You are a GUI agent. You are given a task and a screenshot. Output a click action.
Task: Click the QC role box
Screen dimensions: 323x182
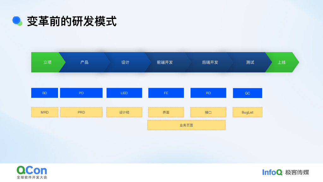point(247,93)
